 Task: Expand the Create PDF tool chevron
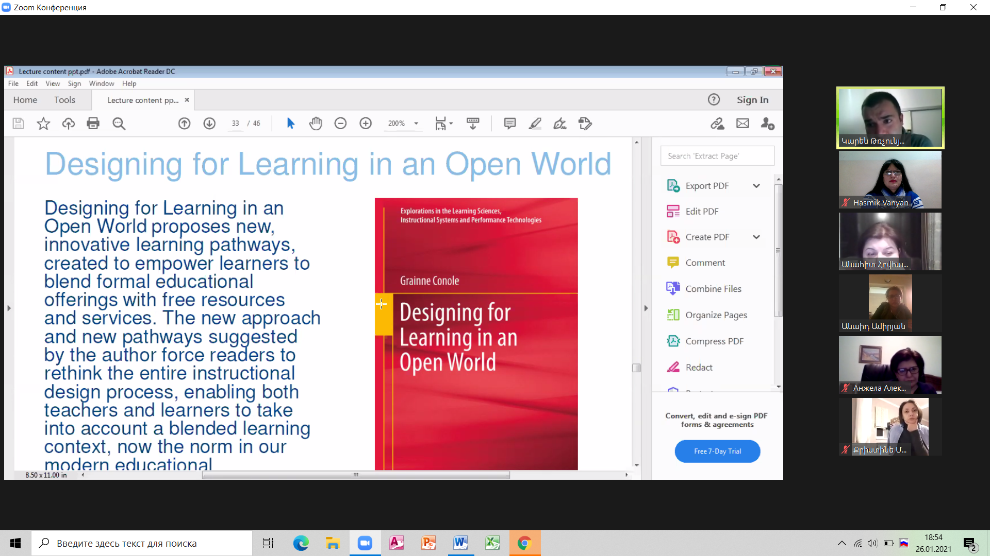pyautogui.click(x=756, y=237)
